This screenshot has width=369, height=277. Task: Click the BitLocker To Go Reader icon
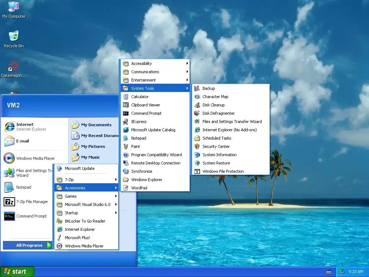click(x=59, y=221)
